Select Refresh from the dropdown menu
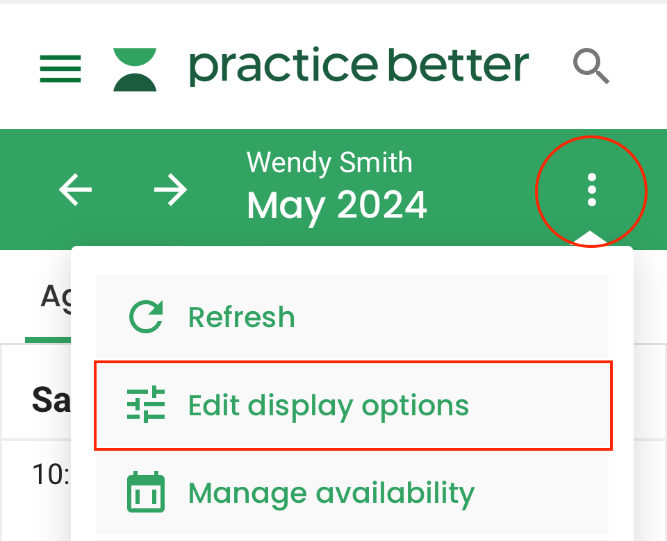The width and height of the screenshot is (667, 541). coord(241,317)
